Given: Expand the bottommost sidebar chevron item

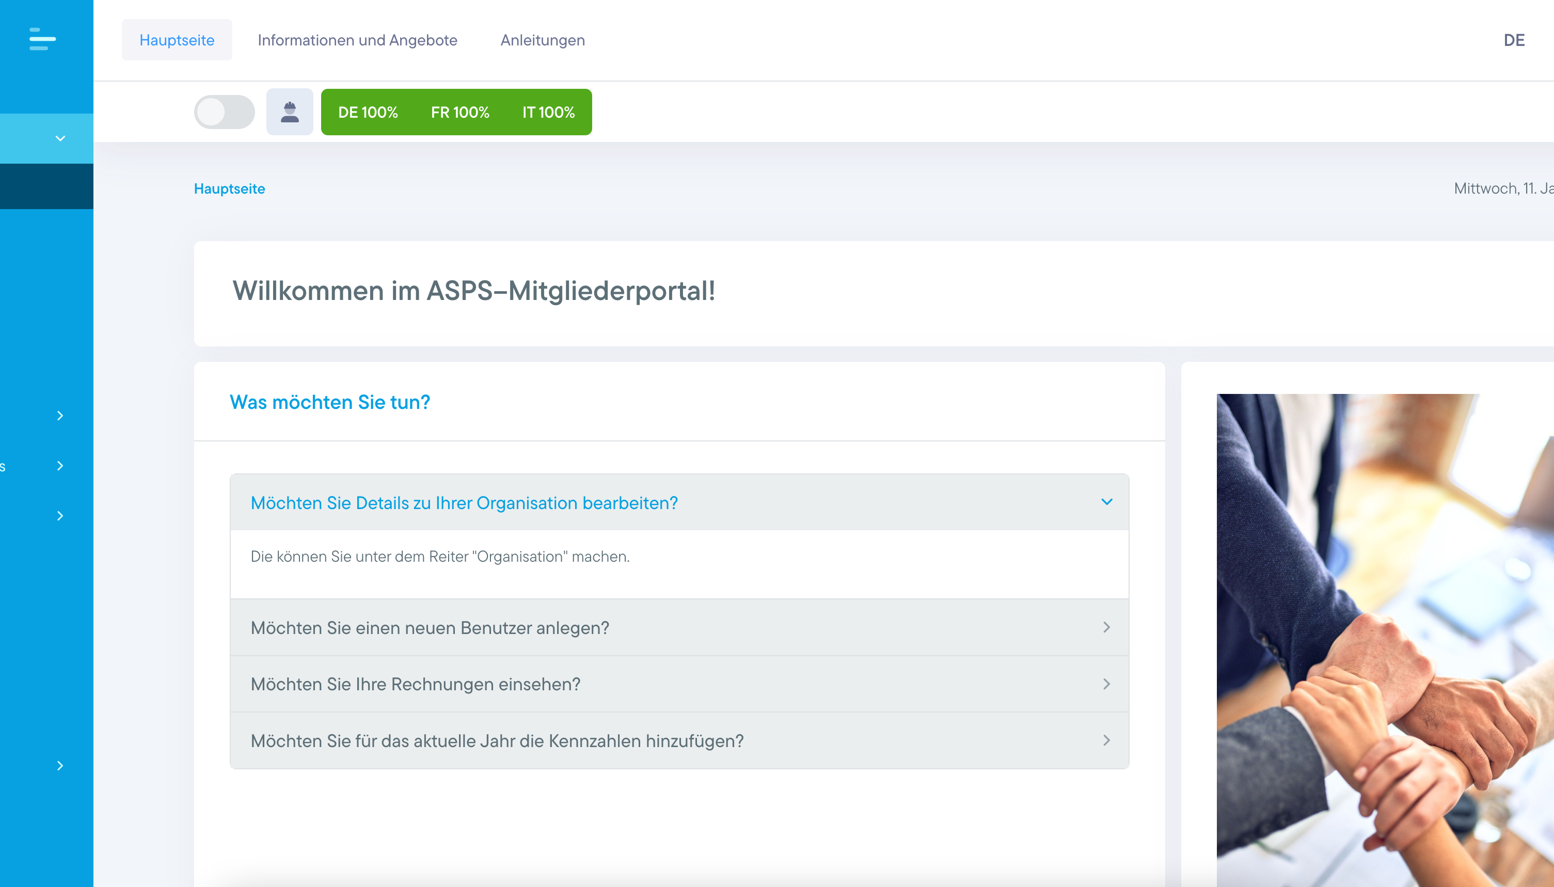Looking at the screenshot, I should point(60,766).
